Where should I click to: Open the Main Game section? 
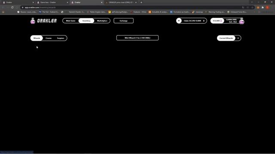[x=70, y=21]
